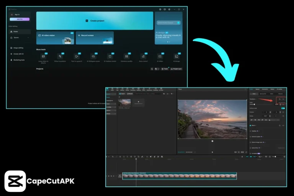294x196 pixels.
Task: Toggle the linkage icon in timeline toolbar
Action: [255, 157]
